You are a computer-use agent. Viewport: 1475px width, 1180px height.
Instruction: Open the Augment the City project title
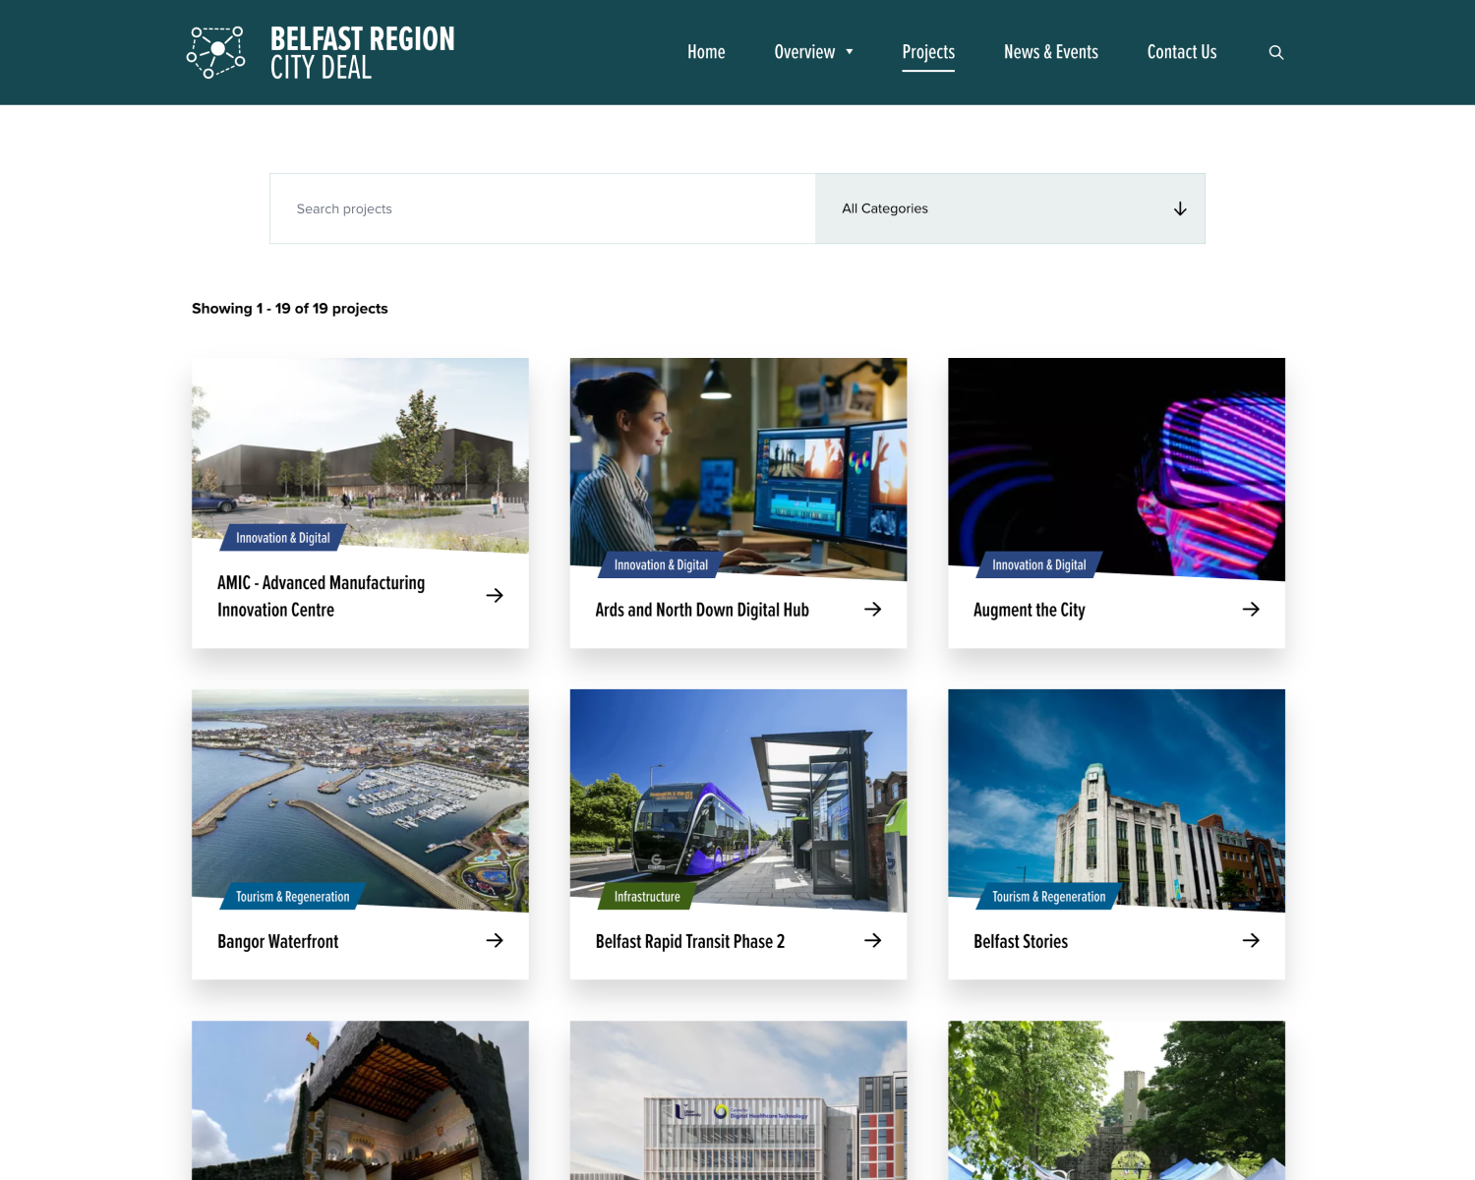pos(1029,610)
